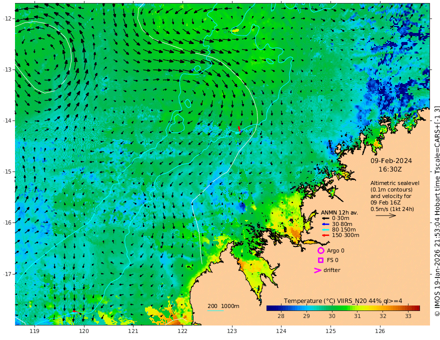The width and height of the screenshot is (440, 340).
Task: Click the '0-30m' depth legend label
Action: [340, 218]
